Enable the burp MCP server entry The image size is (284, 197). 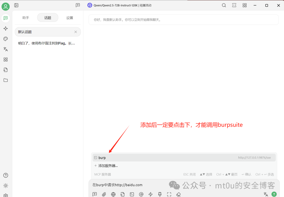coord(184,158)
